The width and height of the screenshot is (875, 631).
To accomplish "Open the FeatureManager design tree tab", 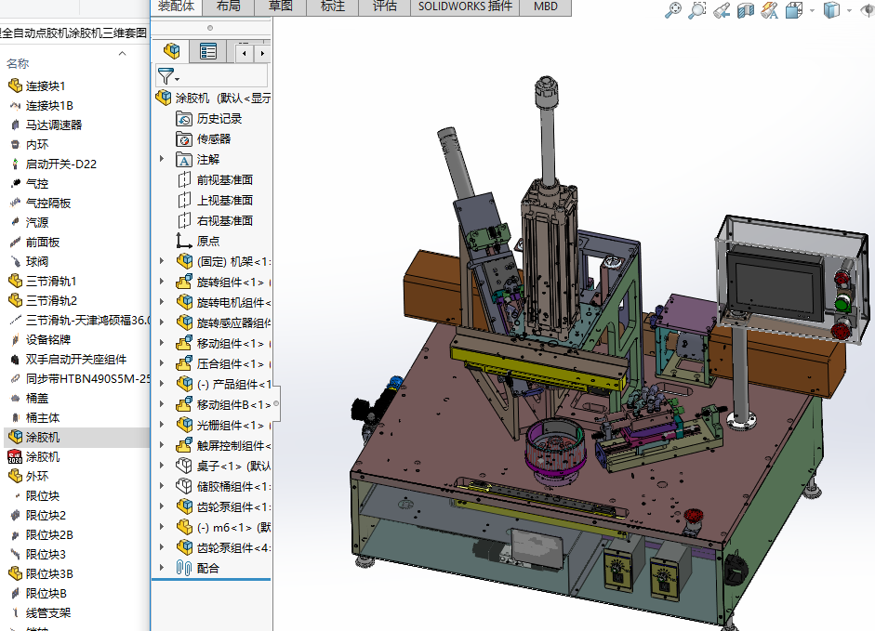I will pyautogui.click(x=172, y=52).
